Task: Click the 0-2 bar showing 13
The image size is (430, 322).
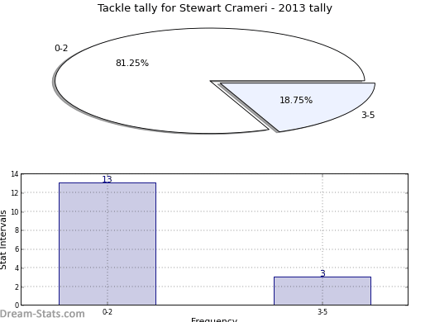Action: 107,244
